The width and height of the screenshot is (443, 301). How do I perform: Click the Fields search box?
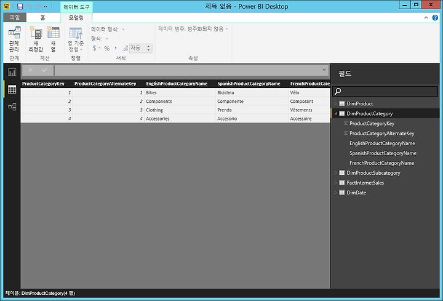coord(386,91)
